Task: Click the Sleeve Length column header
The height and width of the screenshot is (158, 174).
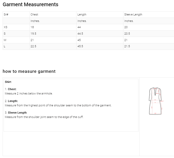Action: pyautogui.click(x=133, y=15)
